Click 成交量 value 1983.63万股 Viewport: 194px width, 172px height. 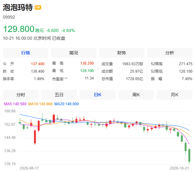[x=133, y=64]
